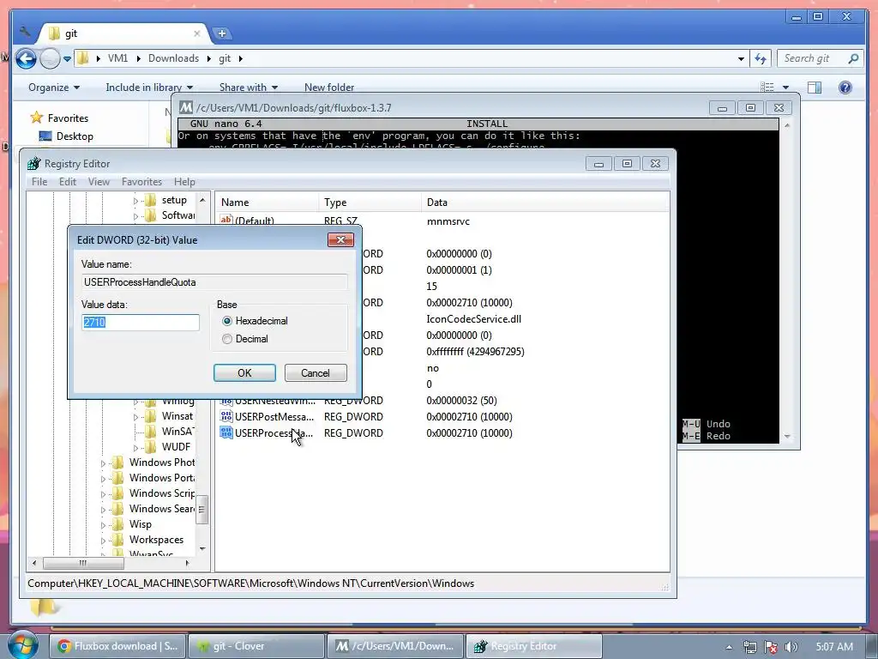Close the Edit DWORD dialog via the red X

pos(340,240)
